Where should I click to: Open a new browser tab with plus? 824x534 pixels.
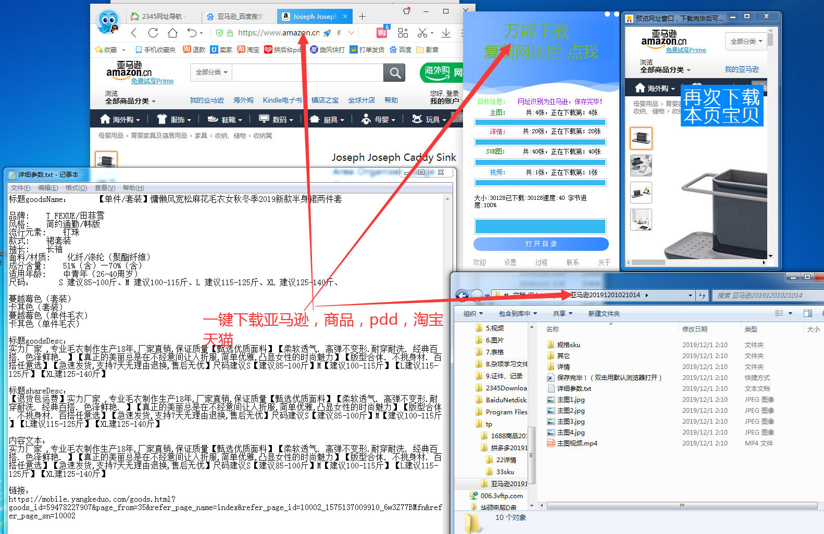click(362, 17)
